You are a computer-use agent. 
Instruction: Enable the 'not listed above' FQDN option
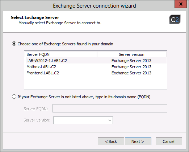click(x=14, y=96)
